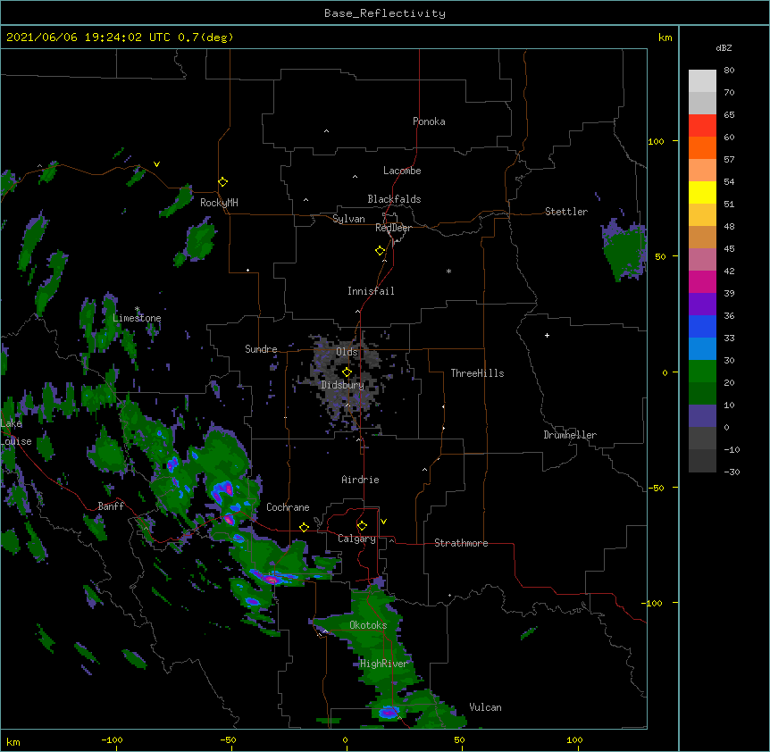The height and width of the screenshot is (752, 770).
Task: Click the Cochrane town label
Action: tap(288, 507)
